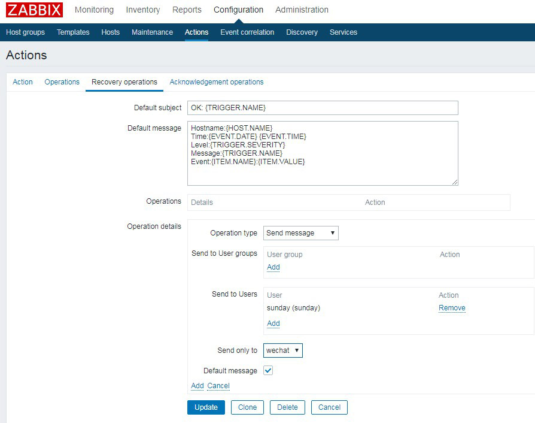Click the Update button

[206, 407]
